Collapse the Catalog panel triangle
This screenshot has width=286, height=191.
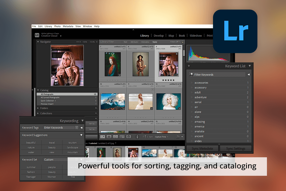coord(38,90)
